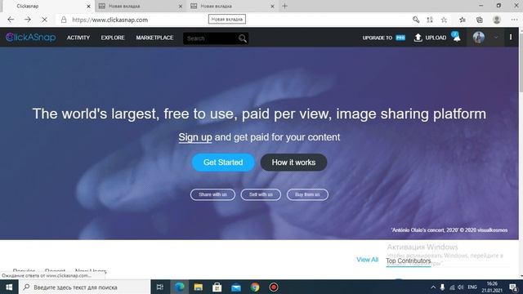Expand the profile dropdown arrow
The width and height of the screenshot is (523, 294).
(496, 38)
